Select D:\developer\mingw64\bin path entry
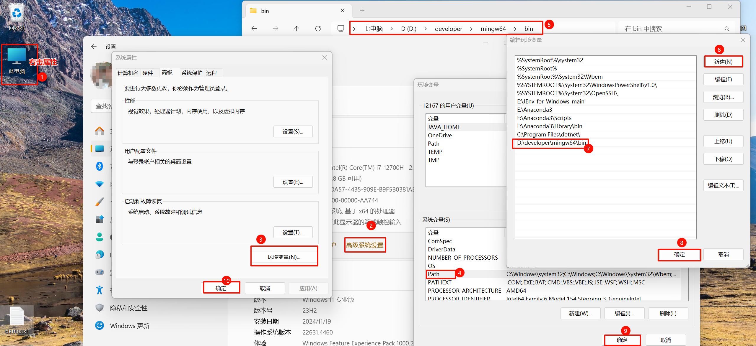Screen dimensions: 756x346 [605, 143]
